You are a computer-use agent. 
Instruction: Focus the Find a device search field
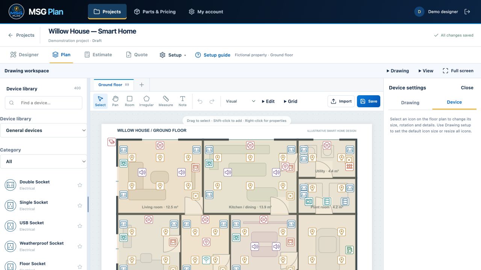[x=44, y=103]
